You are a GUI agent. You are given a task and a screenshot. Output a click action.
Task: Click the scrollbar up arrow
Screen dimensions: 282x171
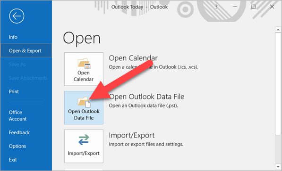(x=278, y=30)
